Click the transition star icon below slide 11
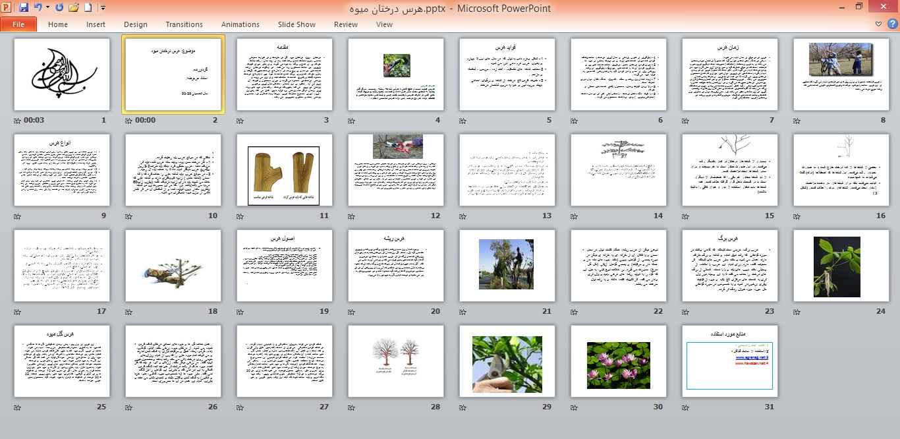Viewport: 900px width, 439px height. (240, 216)
